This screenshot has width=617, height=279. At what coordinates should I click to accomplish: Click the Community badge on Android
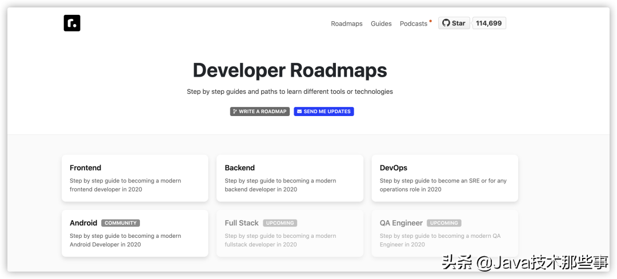pos(121,223)
